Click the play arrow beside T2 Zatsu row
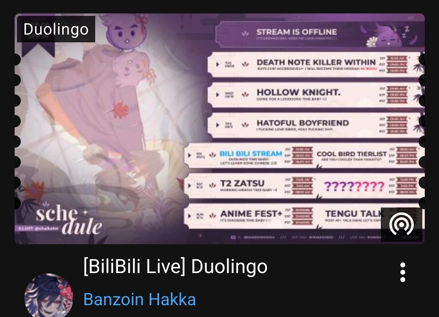 [190, 186]
